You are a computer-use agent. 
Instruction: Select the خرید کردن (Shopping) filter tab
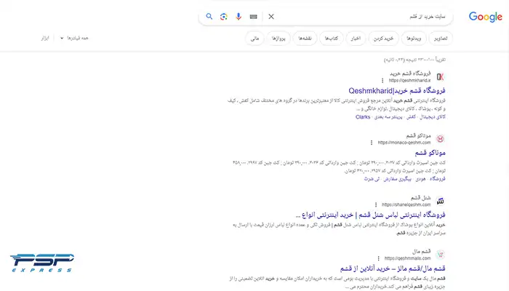(383, 39)
